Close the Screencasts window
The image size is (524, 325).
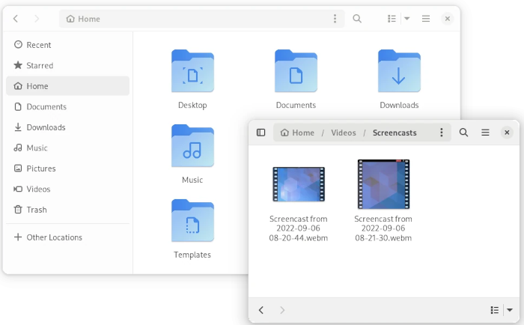pos(507,133)
